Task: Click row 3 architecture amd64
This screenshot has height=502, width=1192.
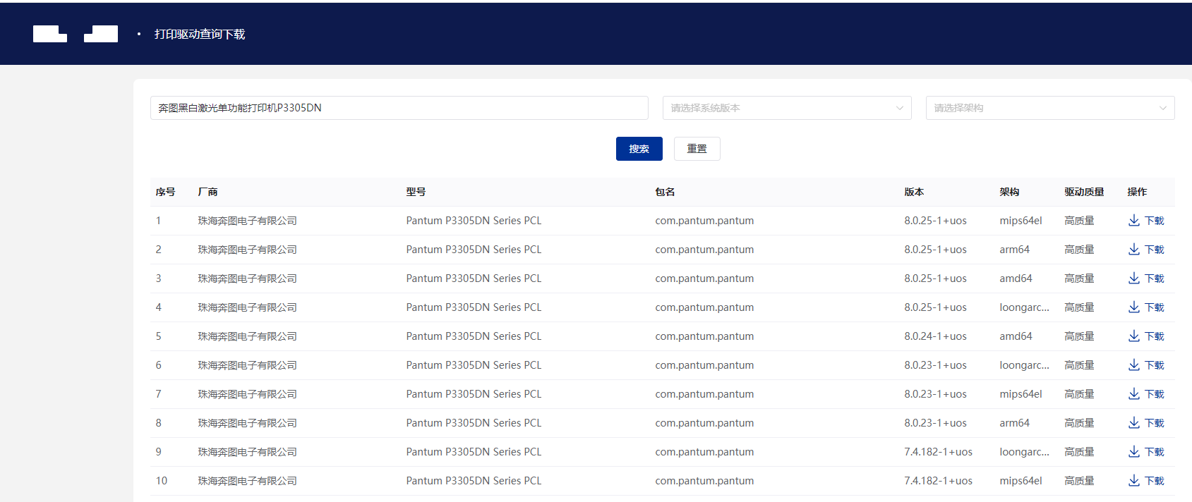Action: click(1016, 278)
